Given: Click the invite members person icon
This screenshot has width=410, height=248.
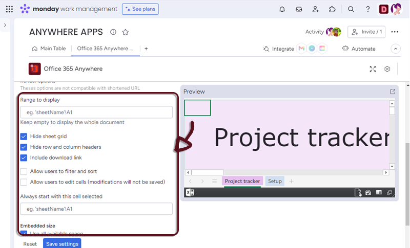Looking at the screenshot, I should (316, 9).
